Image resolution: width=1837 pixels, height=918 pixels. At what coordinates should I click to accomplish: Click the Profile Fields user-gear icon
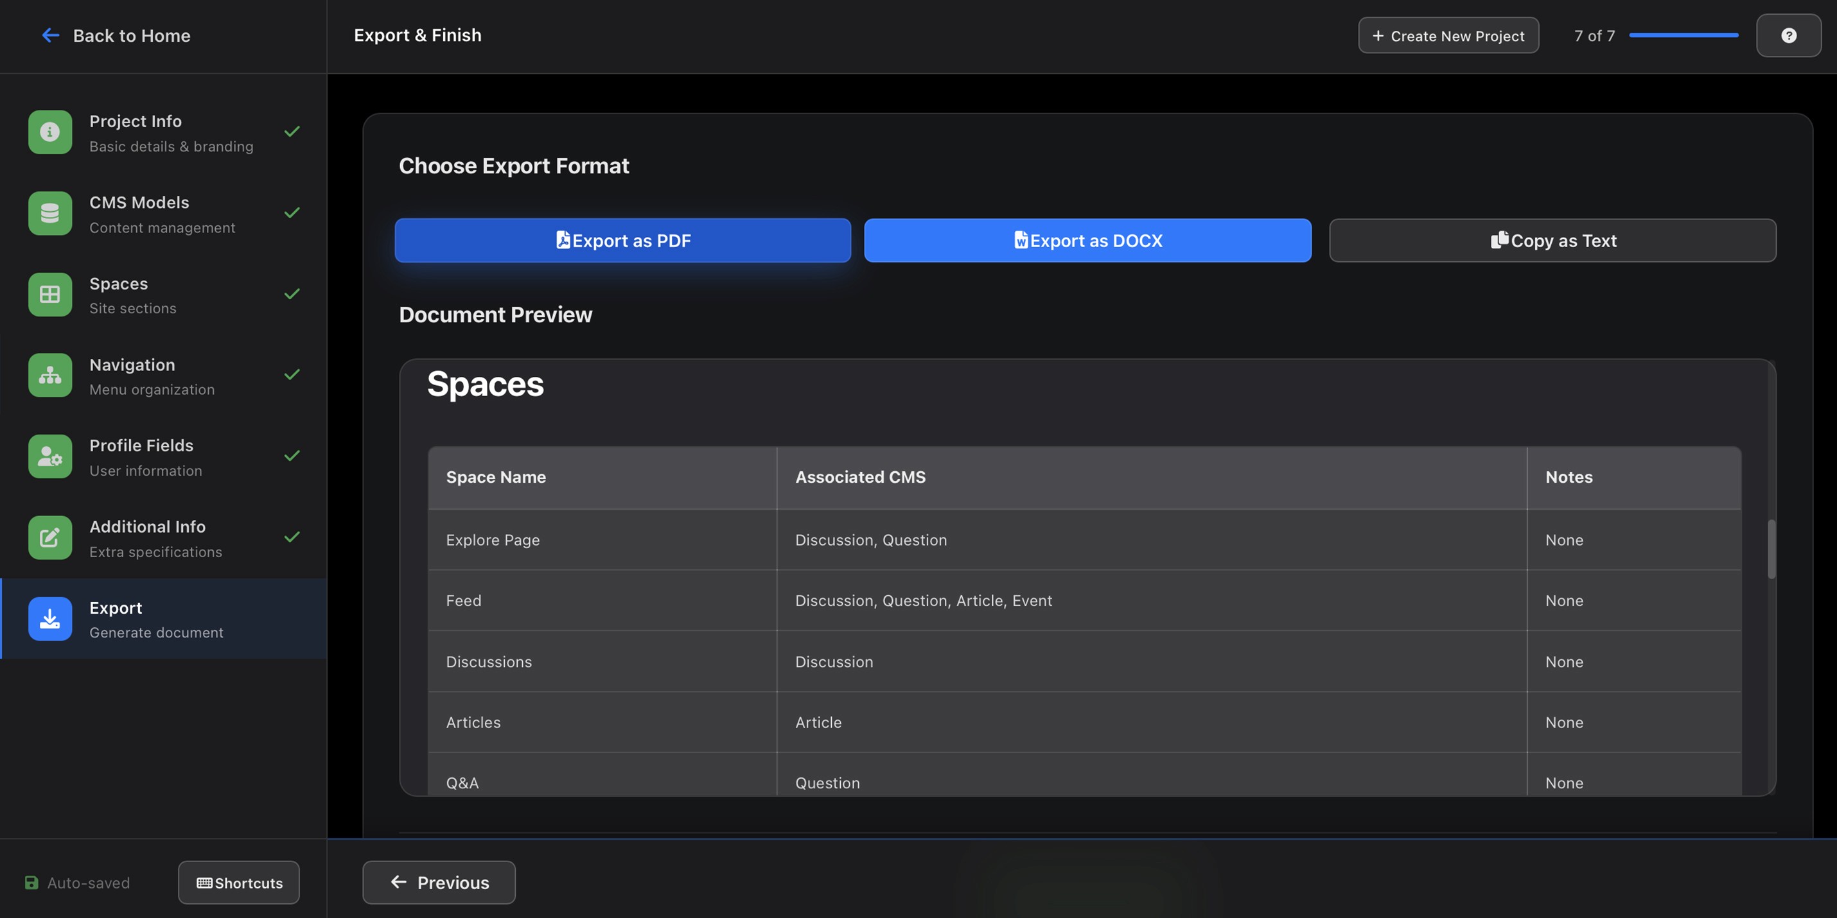point(50,456)
